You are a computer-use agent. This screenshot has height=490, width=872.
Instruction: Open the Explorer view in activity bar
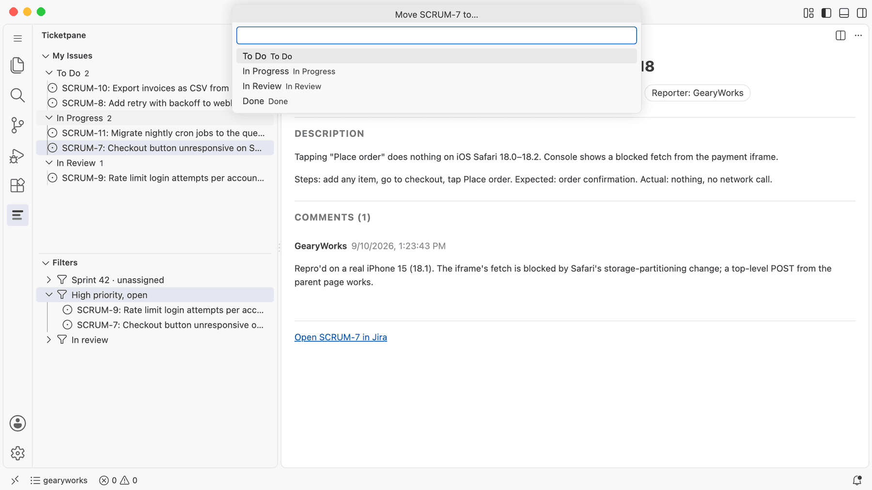coord(17,65)
